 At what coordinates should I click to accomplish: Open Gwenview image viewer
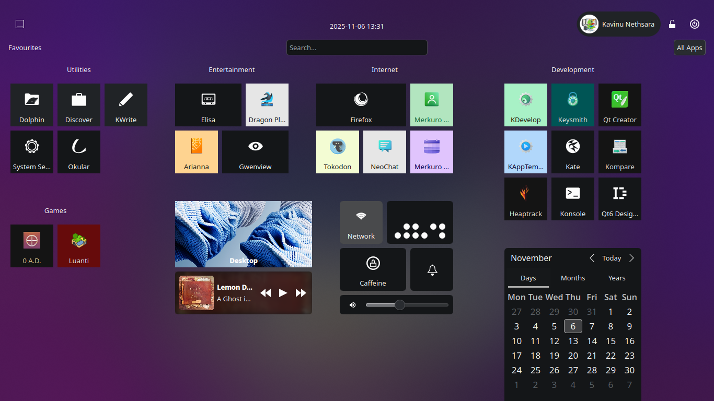point(255,151)
